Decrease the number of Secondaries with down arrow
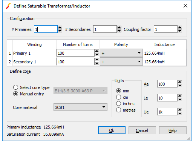Screen dimensions: 193x141 tap(119, 31)
